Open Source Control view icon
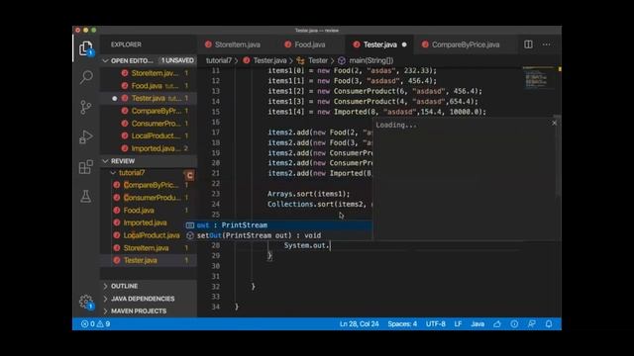 pyautogui.click(x=86, y=107)
